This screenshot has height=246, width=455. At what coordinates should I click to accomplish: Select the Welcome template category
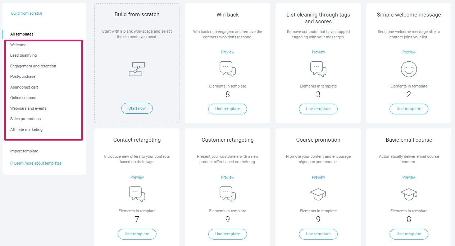click(18, 45)
